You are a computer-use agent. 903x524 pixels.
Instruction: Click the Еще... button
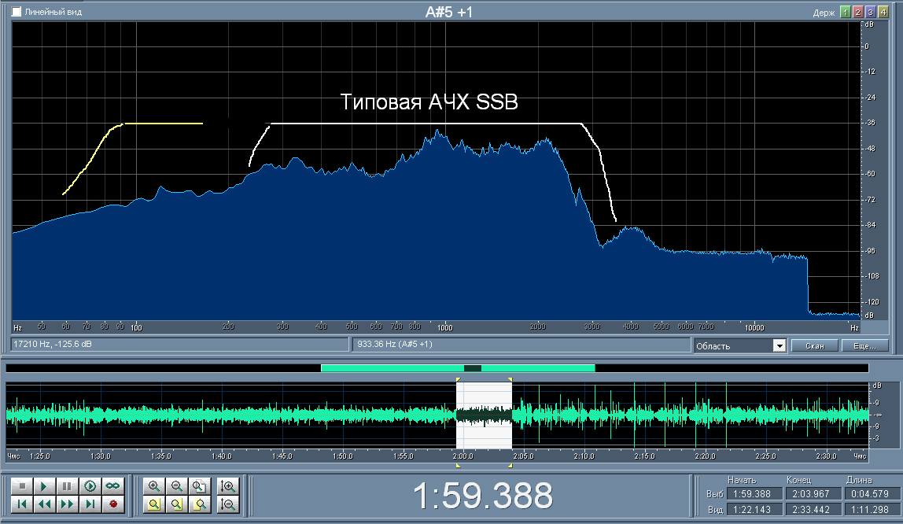[x=864, y=345]
